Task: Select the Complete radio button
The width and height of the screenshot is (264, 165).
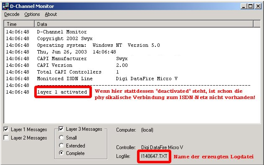Action: point(61,153)
